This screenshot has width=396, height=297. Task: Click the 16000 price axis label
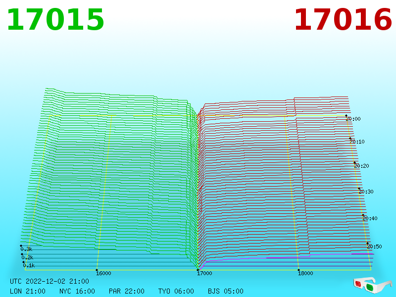[x=103, y=273]
